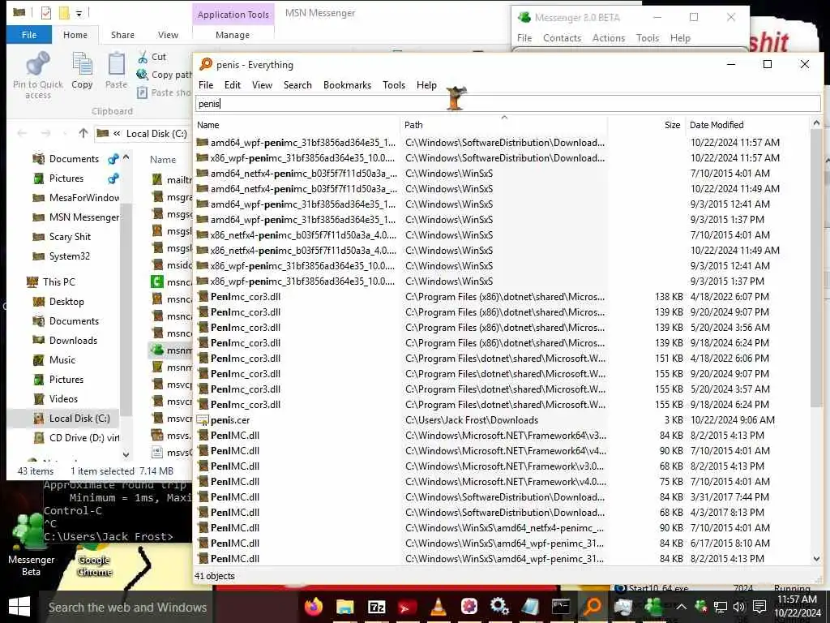
Task: Open Bookmarks menu in Everything
Action: tap(347, 85)
